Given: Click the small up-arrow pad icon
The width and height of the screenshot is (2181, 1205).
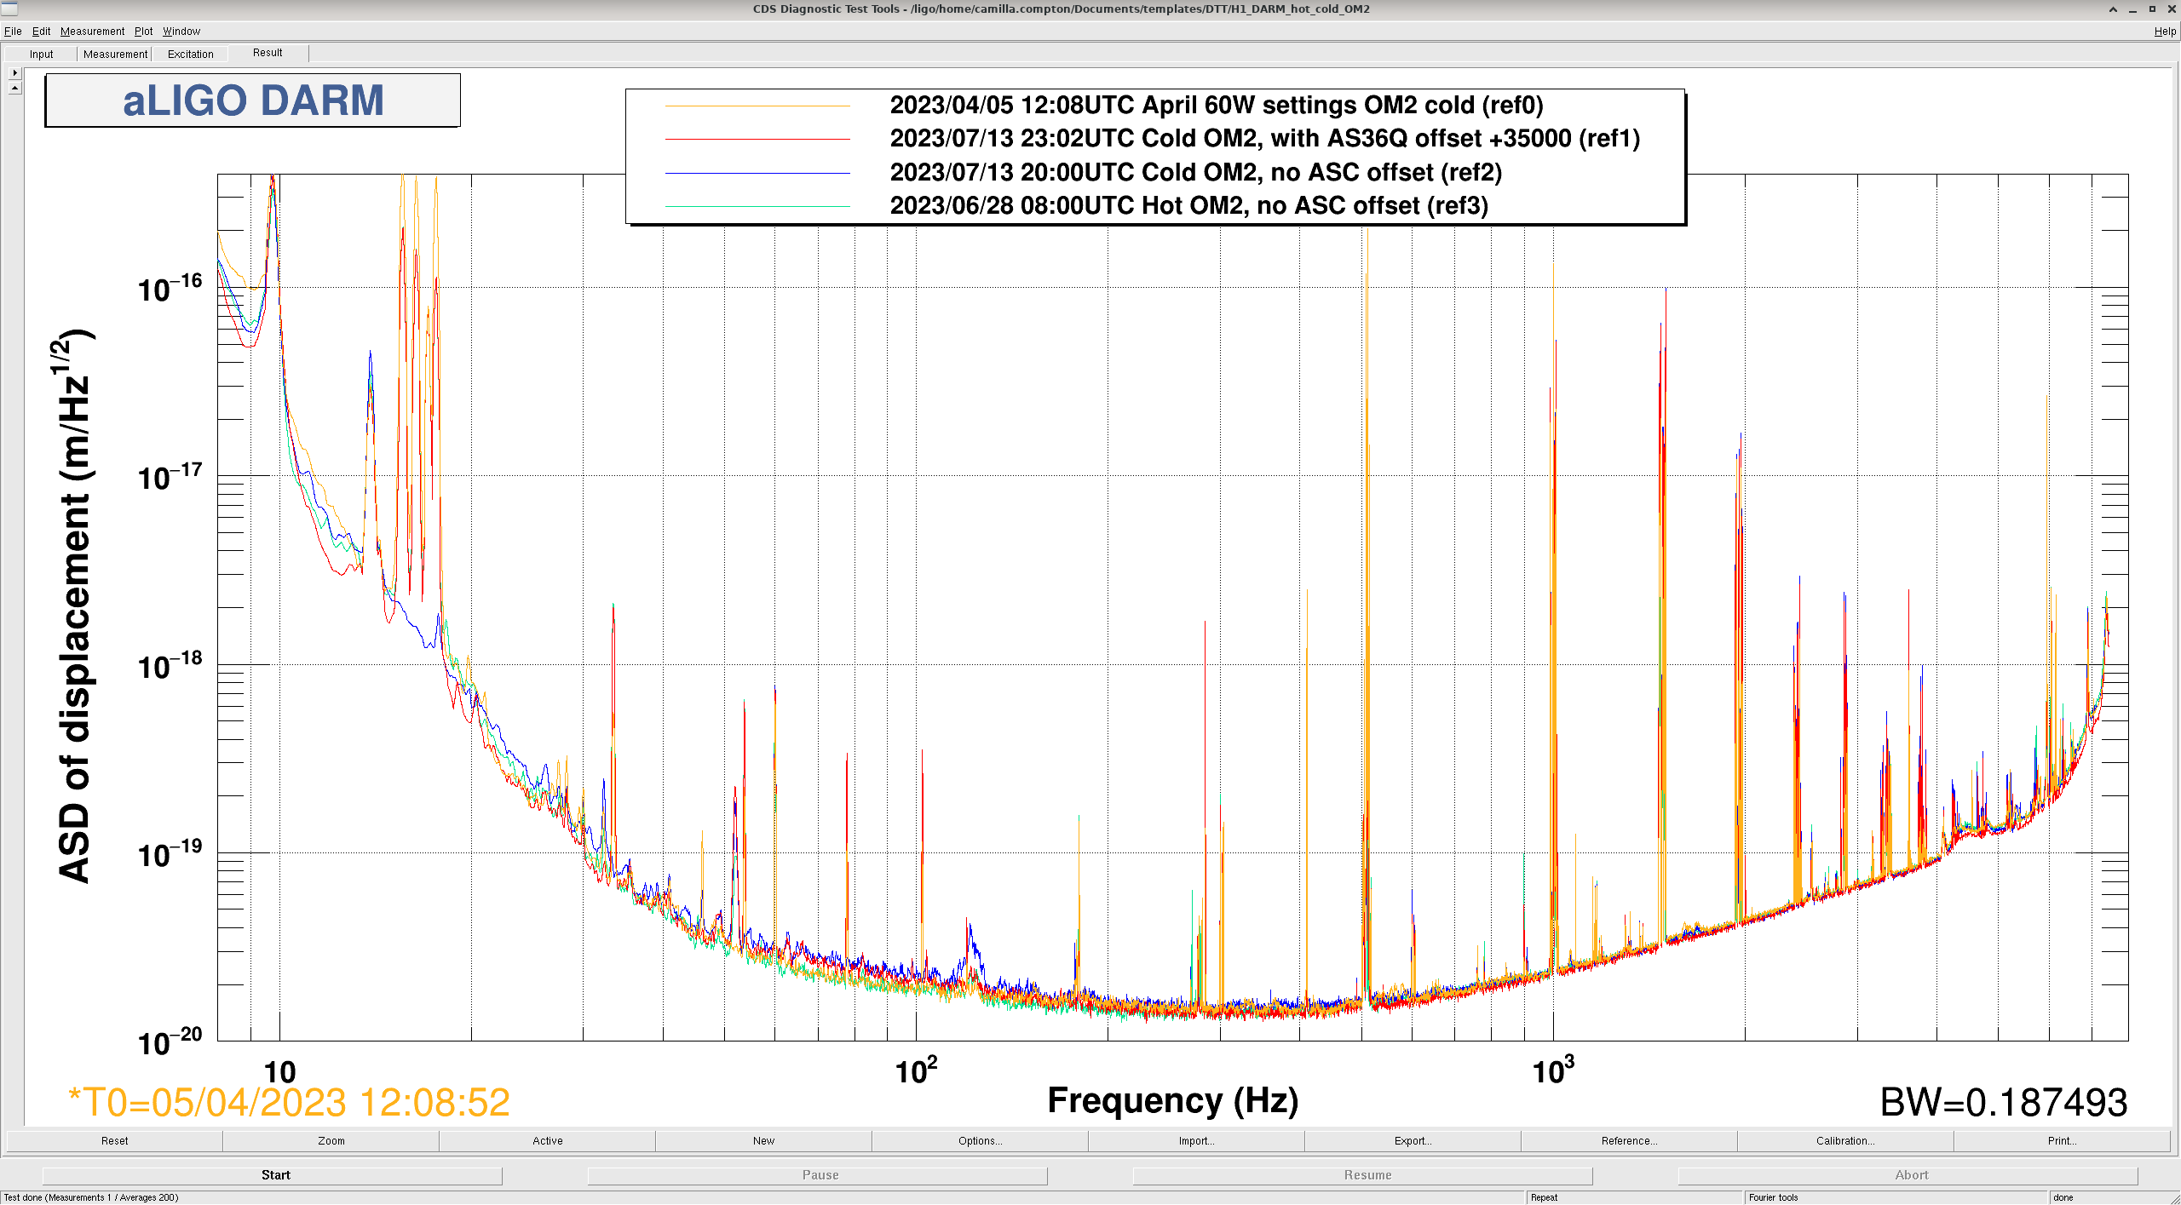Looking at the screenshot, I should point(14,88).
